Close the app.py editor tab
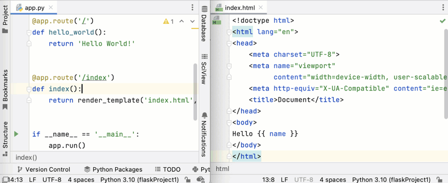The height and width of the screenshot is (183, 448). [51, 8]
